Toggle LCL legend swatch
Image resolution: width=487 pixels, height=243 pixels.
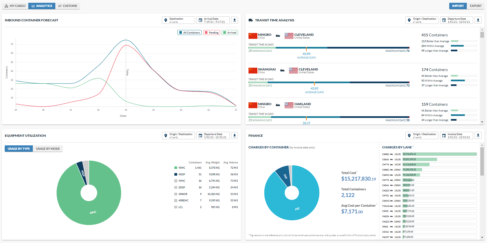pos(176,207)
